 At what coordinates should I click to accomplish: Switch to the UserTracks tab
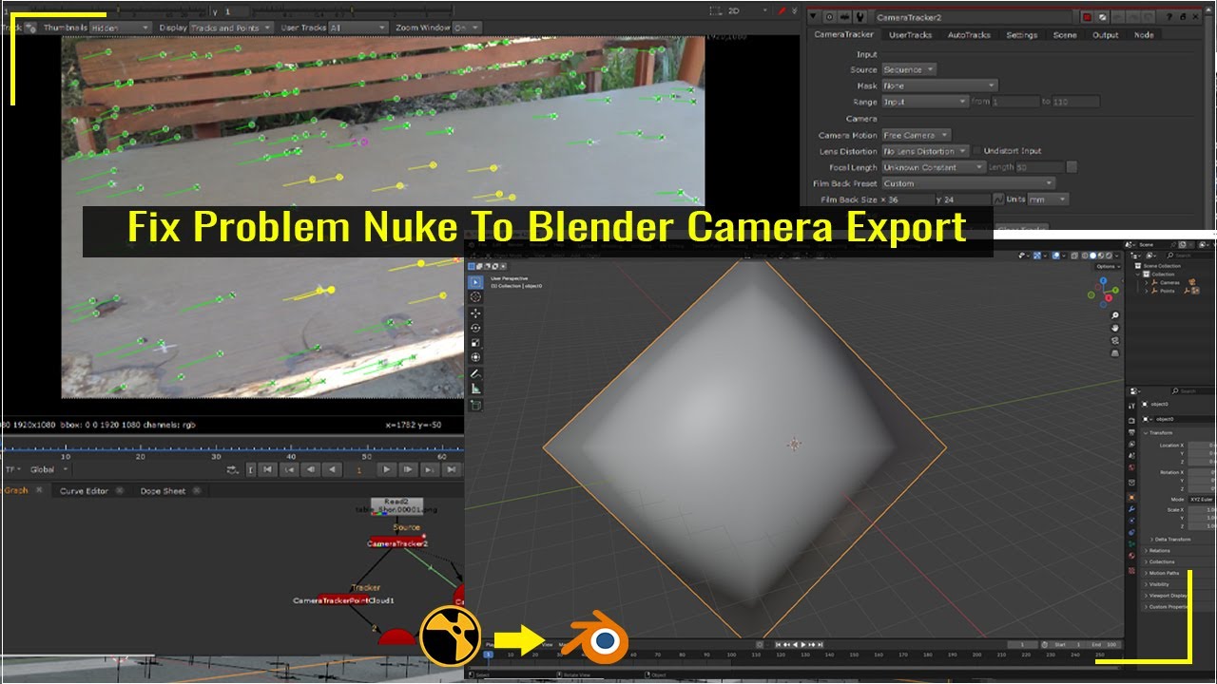click(910, 35)
